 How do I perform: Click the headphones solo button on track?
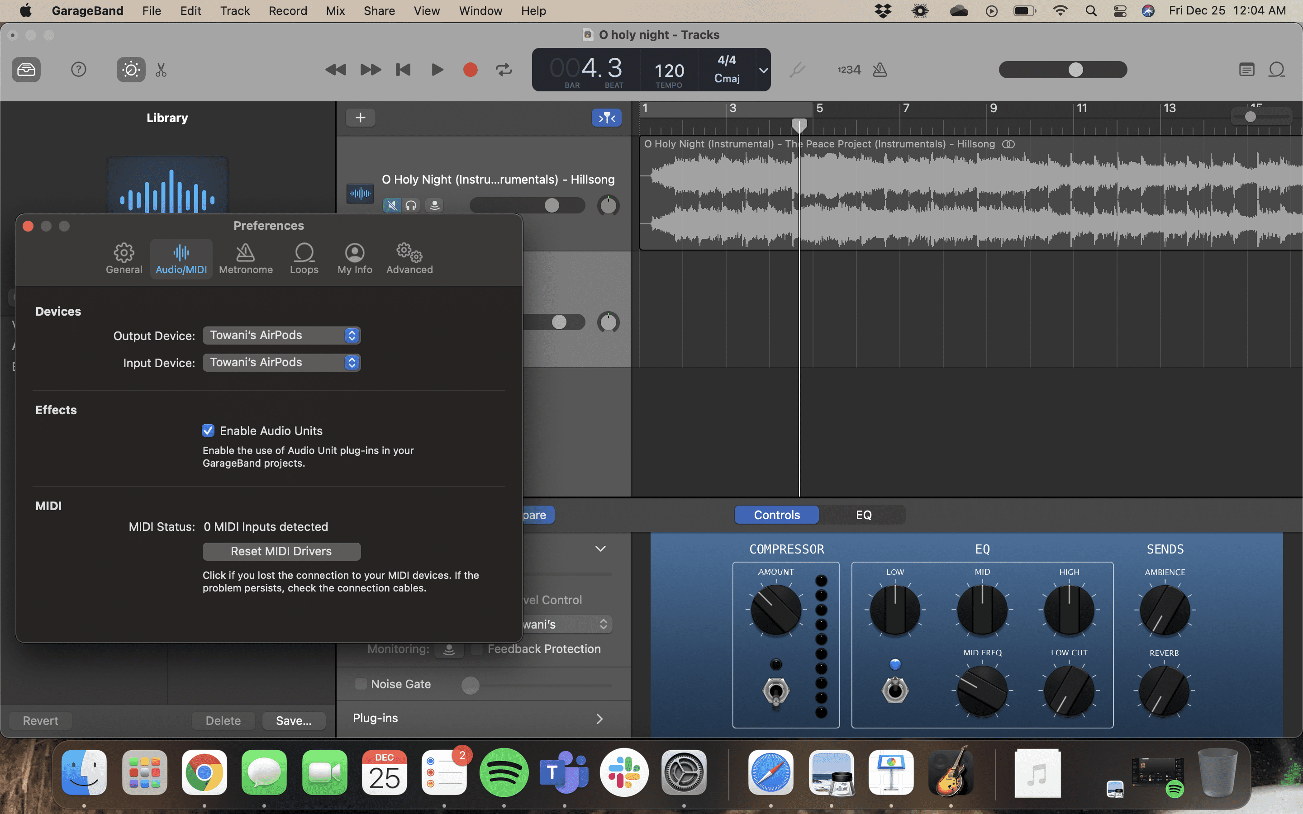click(411, 205)
